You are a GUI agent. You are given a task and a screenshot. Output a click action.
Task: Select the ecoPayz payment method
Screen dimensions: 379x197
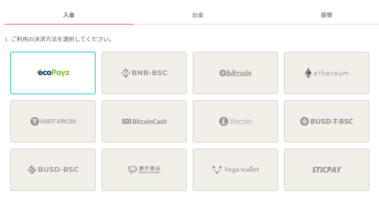(53, 73)
